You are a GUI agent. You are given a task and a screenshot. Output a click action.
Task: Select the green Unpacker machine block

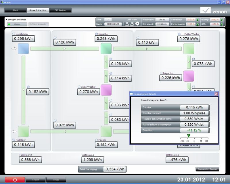point(106,49)
